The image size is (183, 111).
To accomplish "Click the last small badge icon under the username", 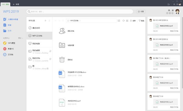I will click(x=172, y=13).
